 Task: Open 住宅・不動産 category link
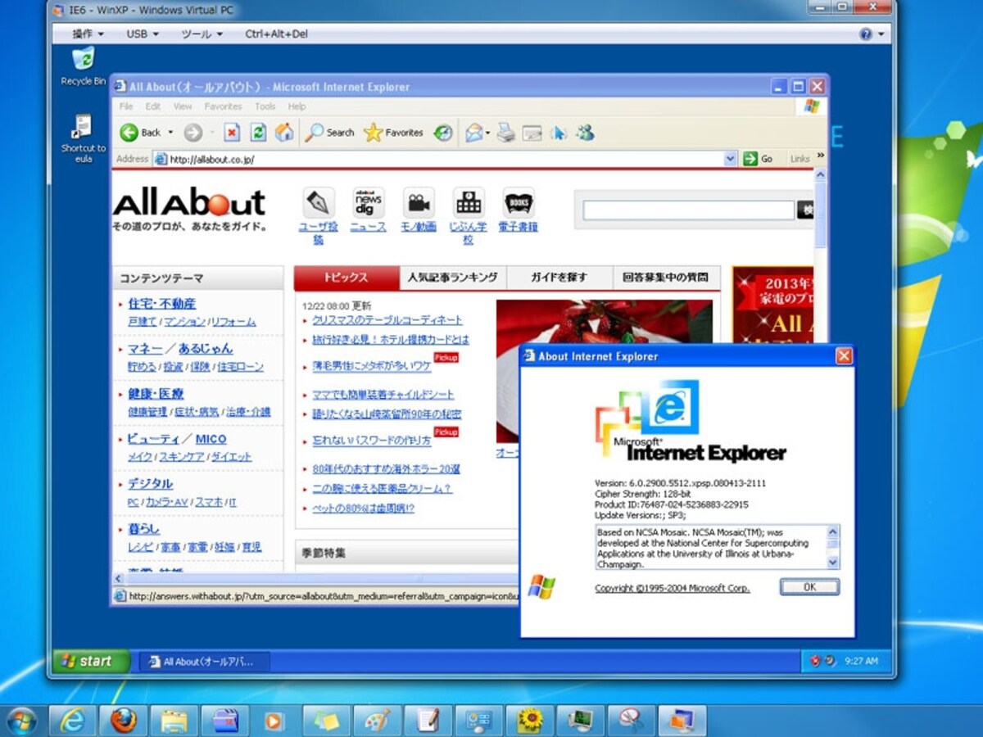point(161,304)
